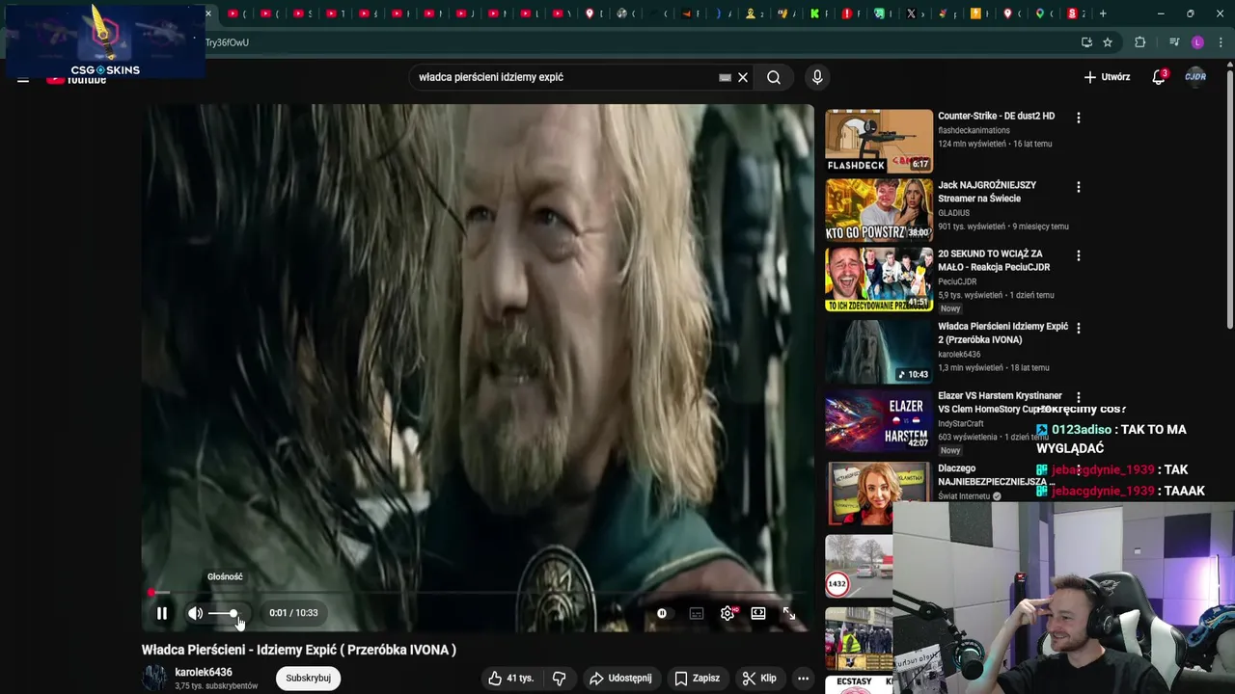The image size is (1235, 694).
Task: Switch to theater mode view
Action: (x=758, y=613)
